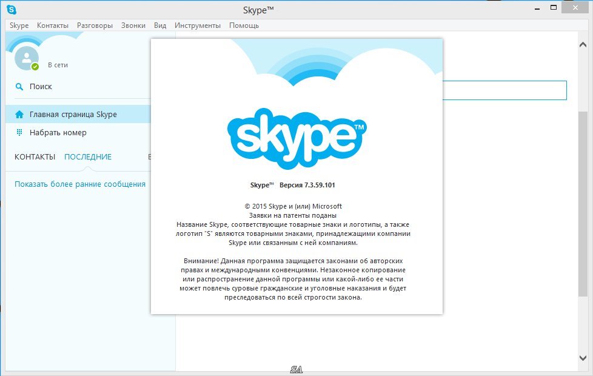
Task: Click the © 2015 Skype и (или) Microsoft line
Action: pyautogui.click(x=293, y=206)
